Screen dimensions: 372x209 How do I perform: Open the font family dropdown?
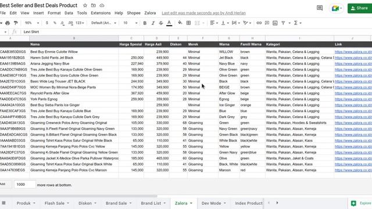pos(103,23)
